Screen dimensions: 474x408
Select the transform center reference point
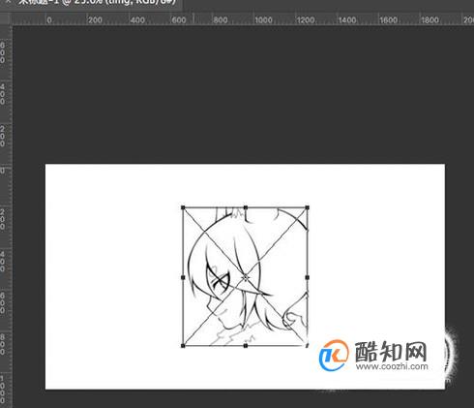(x=246, y=277)
